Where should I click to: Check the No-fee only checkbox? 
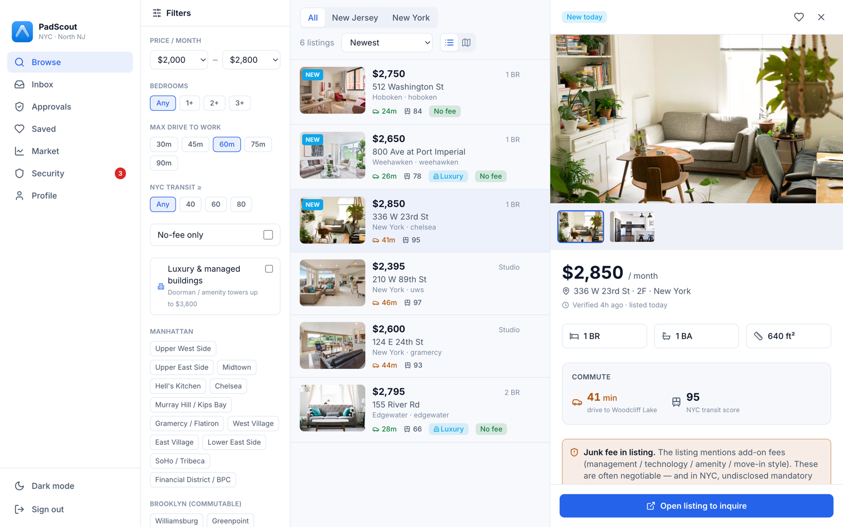[268, 235]
